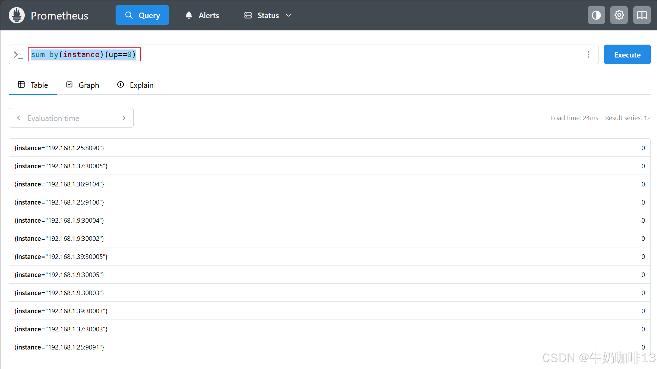Viewport: 657px width, 369px height.
Task: Step evaluation time forward with right chevron
Action: pos(124,118)
